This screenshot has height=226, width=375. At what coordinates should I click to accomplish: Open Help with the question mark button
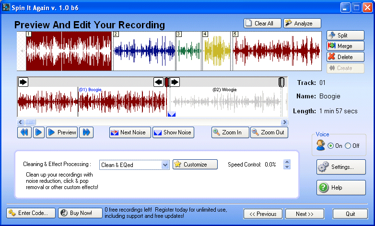pos(341,188)
